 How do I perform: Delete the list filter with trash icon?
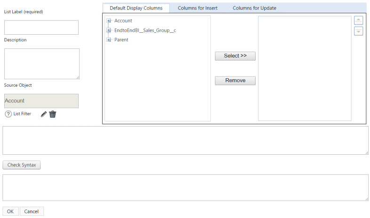pyautogui.click(x=52, y=114)
